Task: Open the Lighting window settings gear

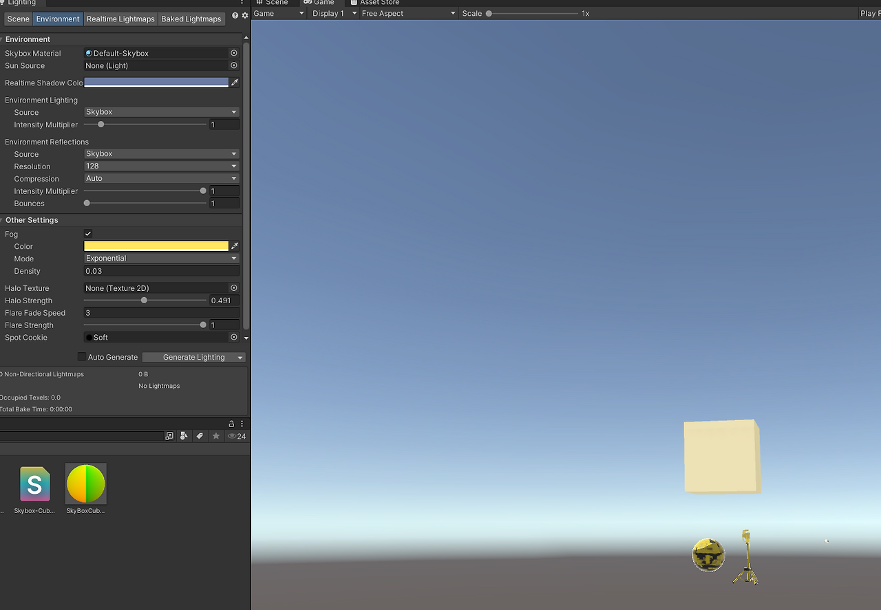Action: [x=244, y=15]
